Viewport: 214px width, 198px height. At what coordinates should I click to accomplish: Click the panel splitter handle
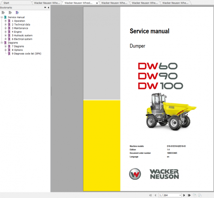pyautogui.click(x=51, y=91)
